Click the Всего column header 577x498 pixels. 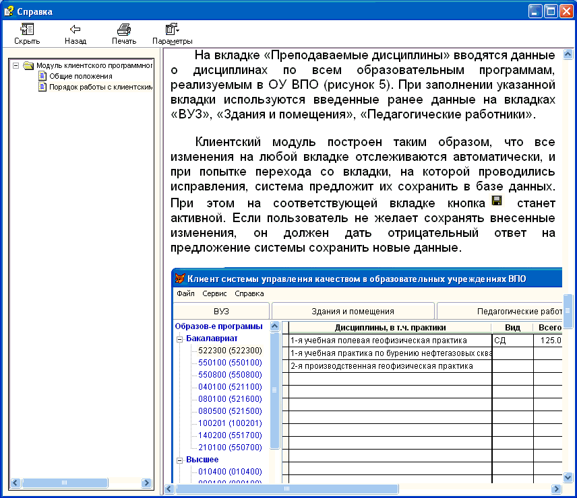[548, 328]
